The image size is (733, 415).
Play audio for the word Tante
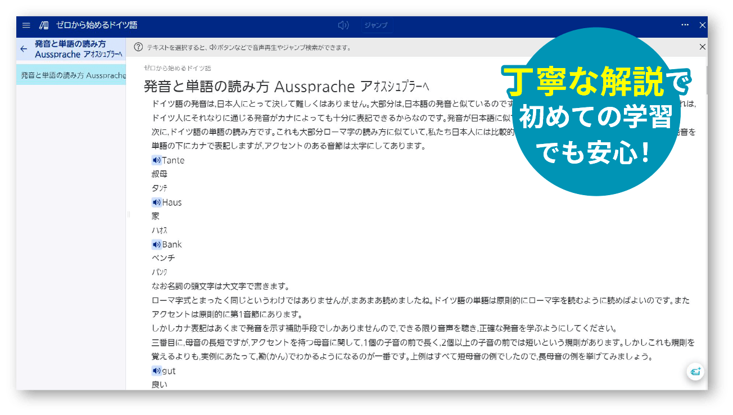tap(156, 160)
